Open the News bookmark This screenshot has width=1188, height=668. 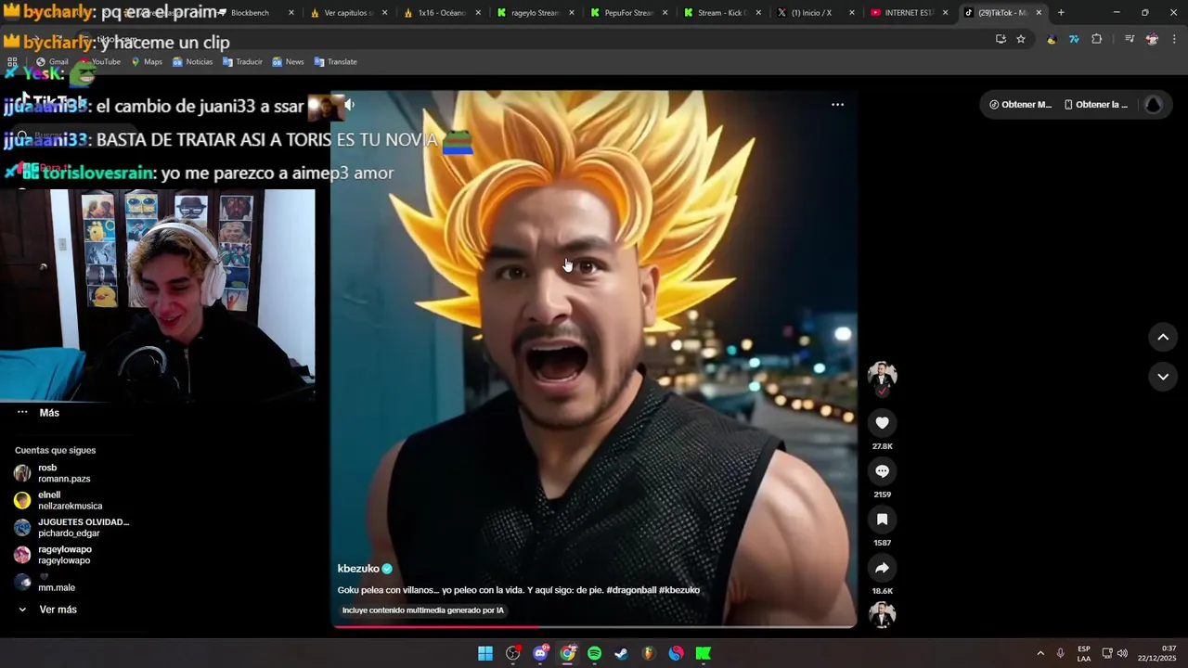click(x=288, y=62)
